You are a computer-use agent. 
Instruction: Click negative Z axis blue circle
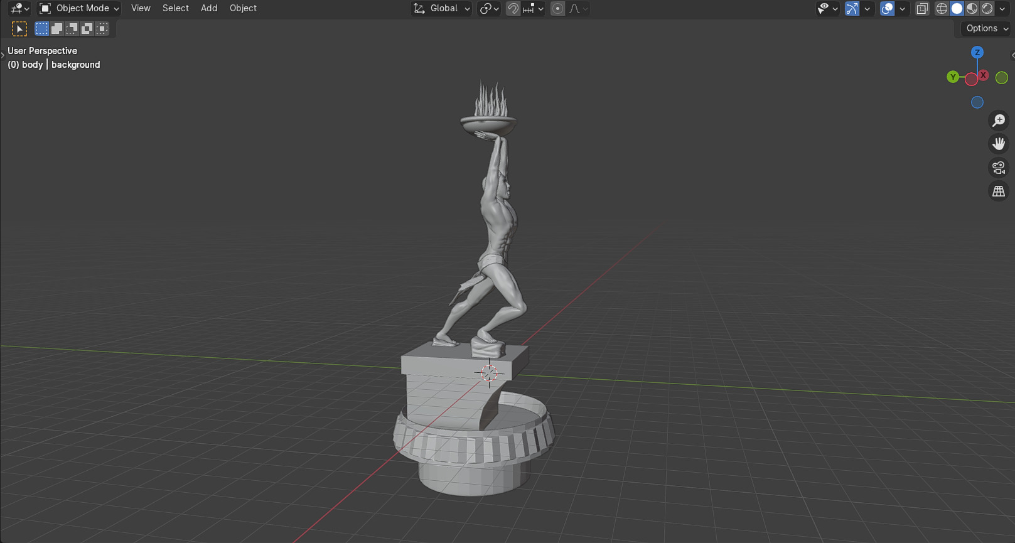[x=977, y=102]
